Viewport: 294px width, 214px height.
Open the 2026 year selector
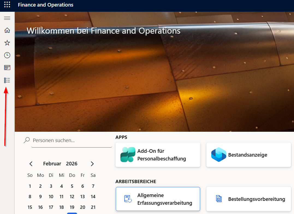(x=72, y=164)
